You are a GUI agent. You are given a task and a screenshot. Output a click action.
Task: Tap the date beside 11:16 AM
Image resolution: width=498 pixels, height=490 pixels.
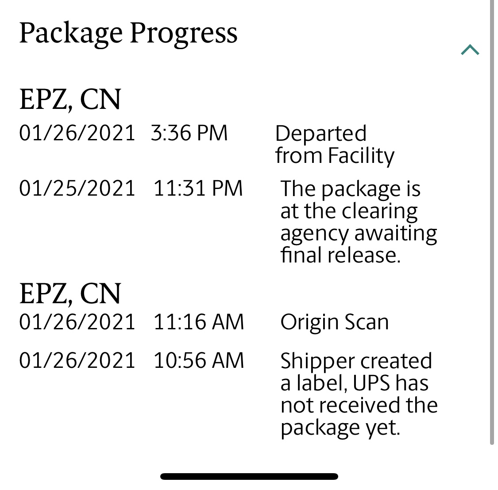pos(77,322)
